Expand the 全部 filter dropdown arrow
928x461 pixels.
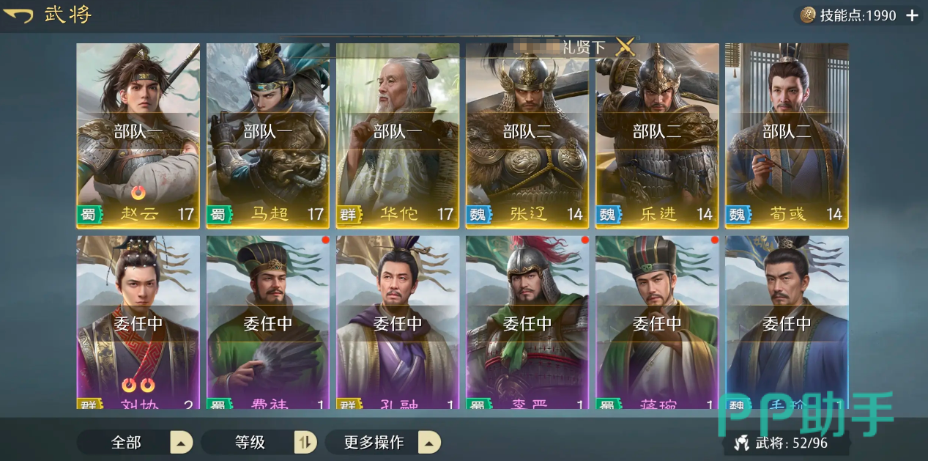[x=182, y=442]
